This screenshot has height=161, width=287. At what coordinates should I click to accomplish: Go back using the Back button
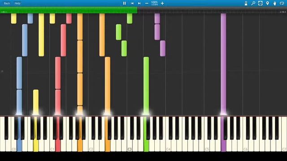[x=7, y=3]
